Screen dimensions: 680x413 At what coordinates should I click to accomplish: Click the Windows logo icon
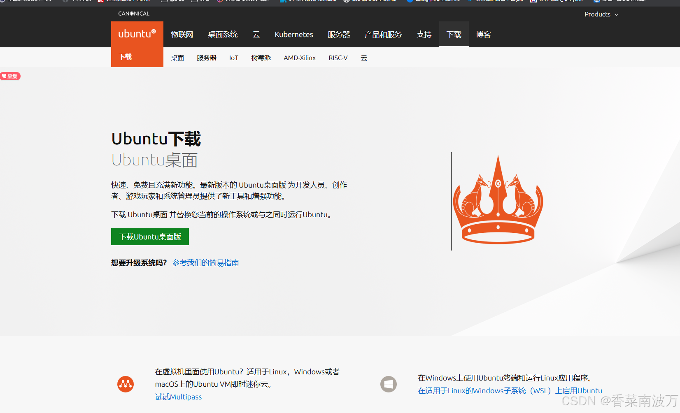pyautogui.click(x=389, y=384)
